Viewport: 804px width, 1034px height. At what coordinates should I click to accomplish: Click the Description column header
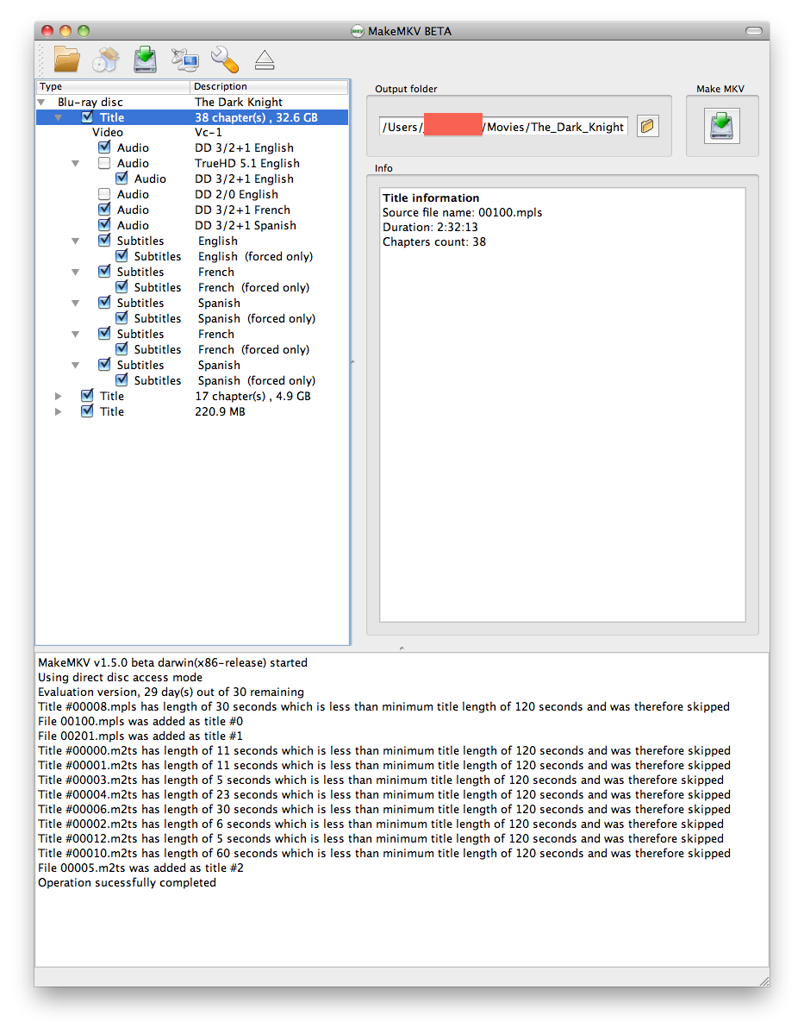(x=269, y=86)
